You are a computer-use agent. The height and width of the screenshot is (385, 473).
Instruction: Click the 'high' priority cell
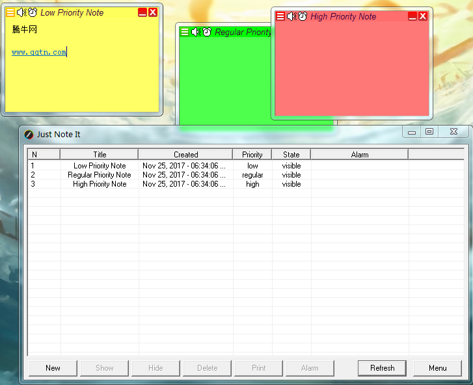(x=252, y=184)
